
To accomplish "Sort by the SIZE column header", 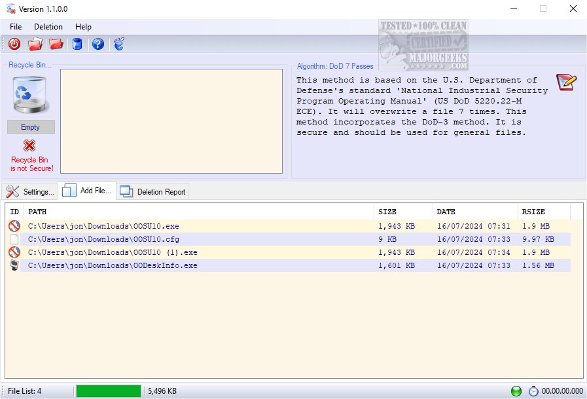I will (403, 212).
